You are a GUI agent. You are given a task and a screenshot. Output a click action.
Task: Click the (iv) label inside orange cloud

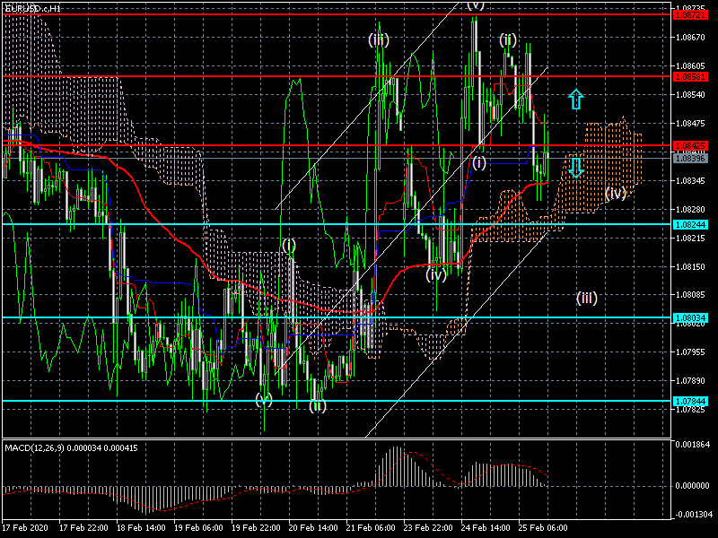pos(615,193)
